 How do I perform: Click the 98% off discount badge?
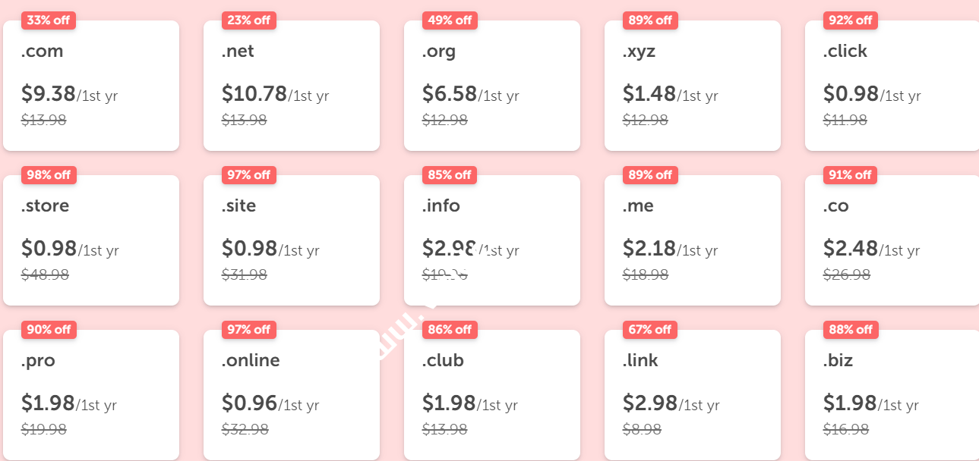(x=49, y=175)
